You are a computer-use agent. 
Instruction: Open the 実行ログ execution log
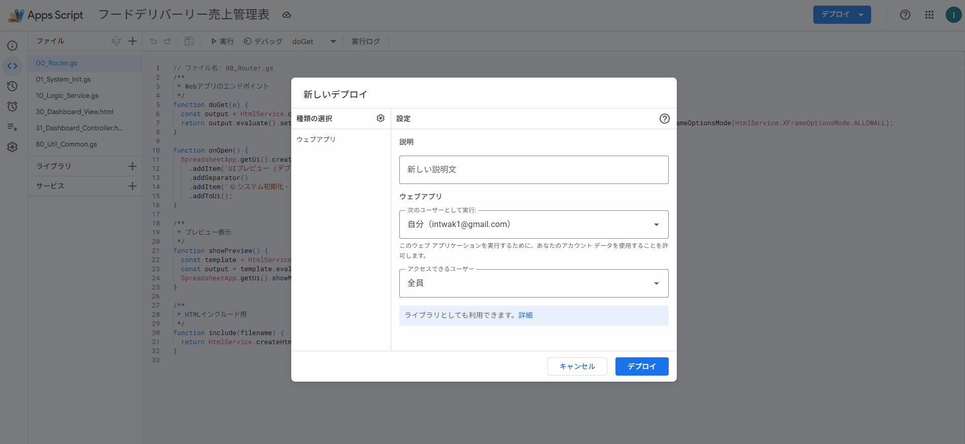point(366,42)
